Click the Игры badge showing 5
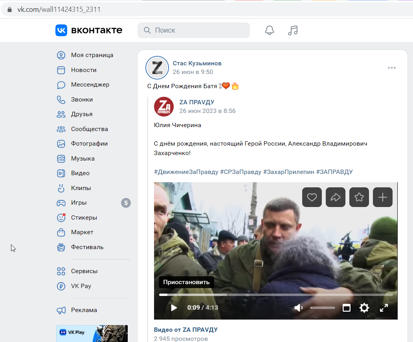The image size is (413, 342). tap(126, 203)
